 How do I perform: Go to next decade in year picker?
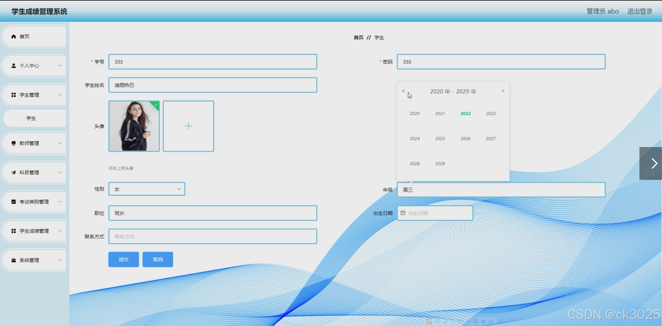click(x=503, y=91)
